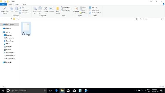Screen dimensions: 165x93
Task: Switch to the Share tab
Action: point(17,4)
